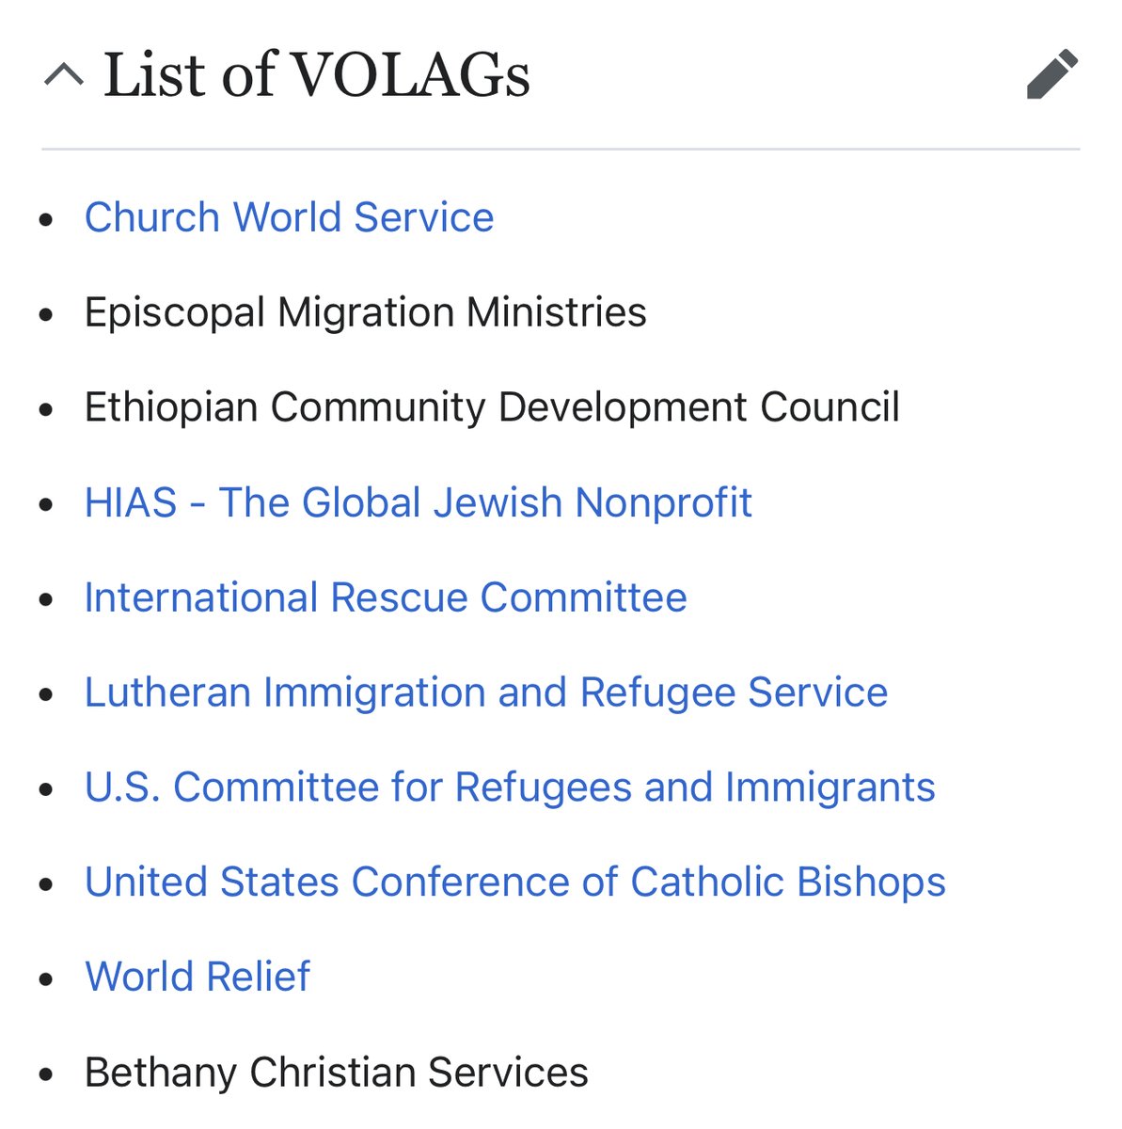Click the List of VOLAGs heading

tap(316, 74)
